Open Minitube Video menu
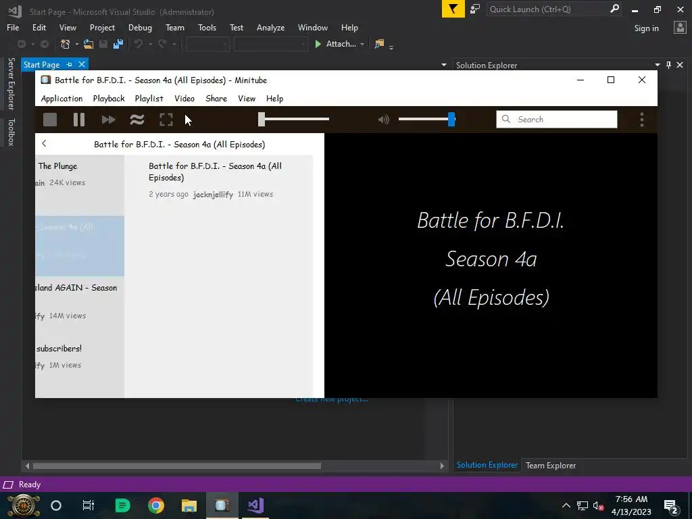This screenshot has width=692, height=519. coord(184,99)
